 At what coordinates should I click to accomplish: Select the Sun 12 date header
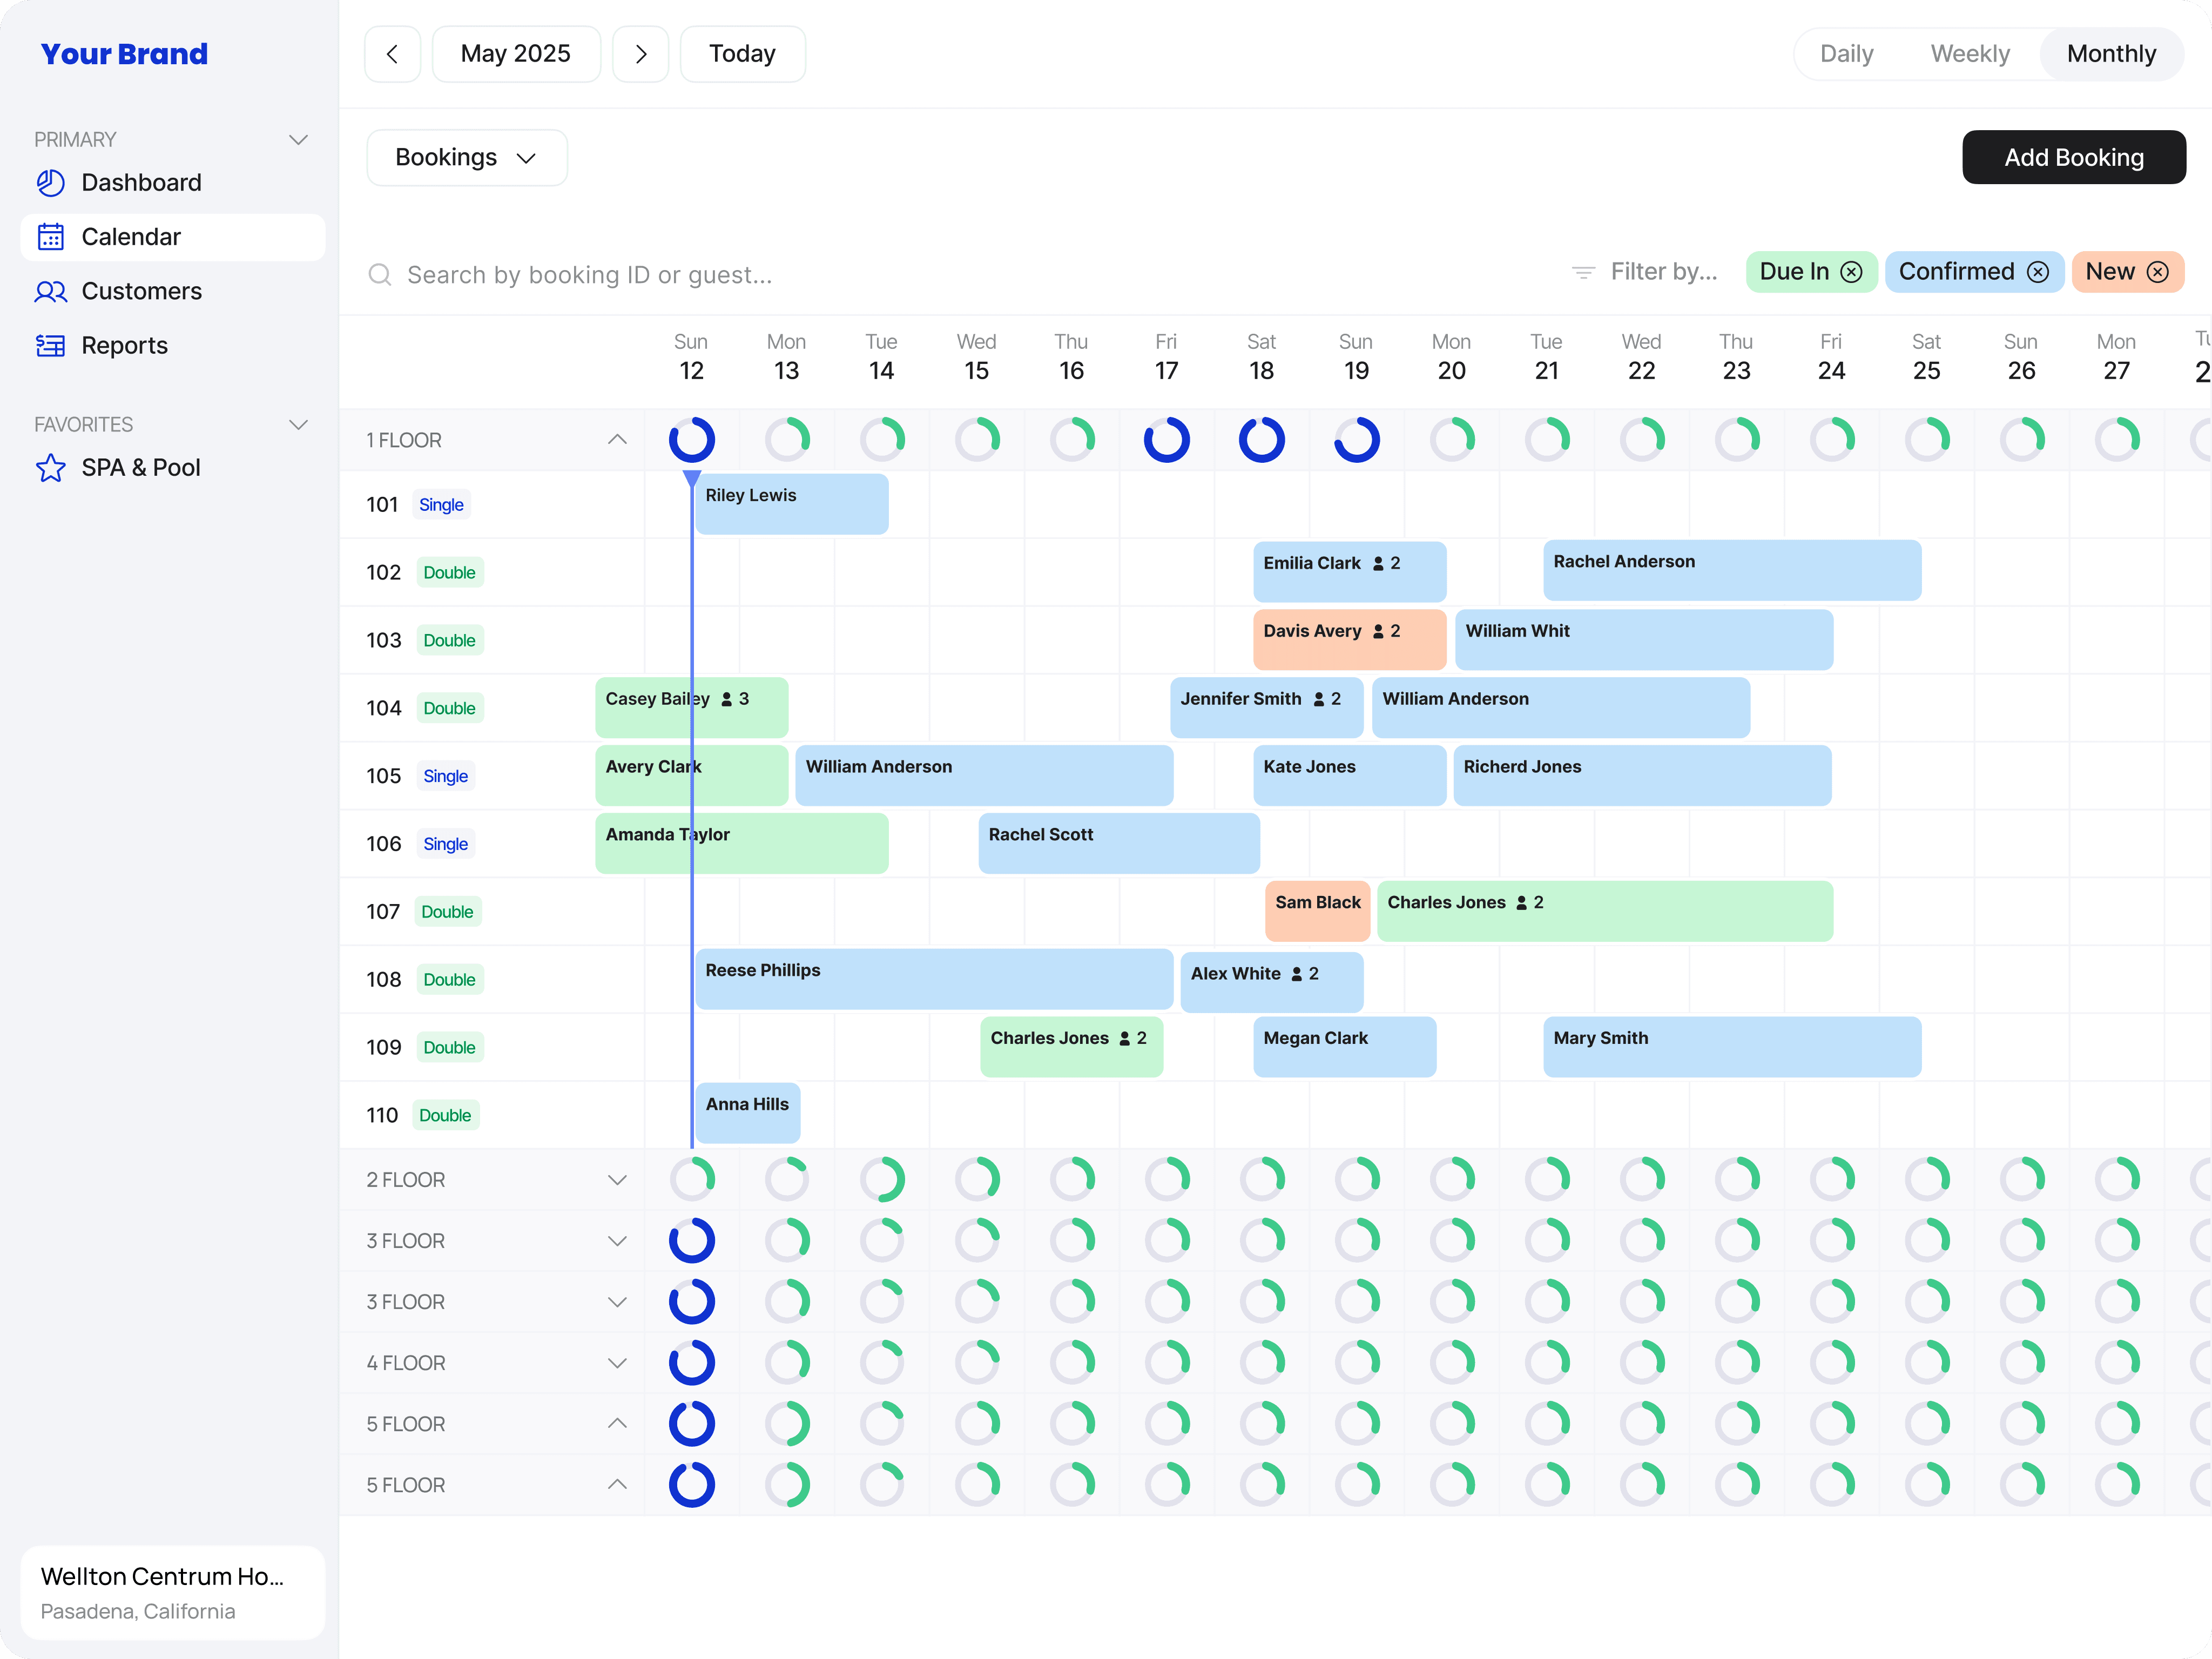pyautogui.click(x=691, y=358)
